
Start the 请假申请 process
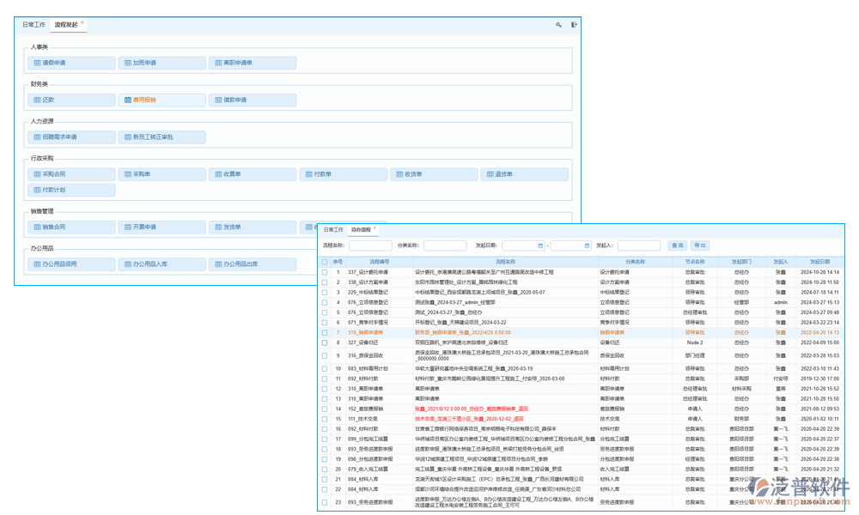[x=72, y=64]
